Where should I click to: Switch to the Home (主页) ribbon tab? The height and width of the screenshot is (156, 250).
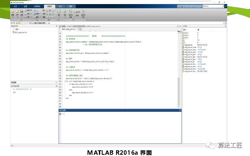pos(15,6)
